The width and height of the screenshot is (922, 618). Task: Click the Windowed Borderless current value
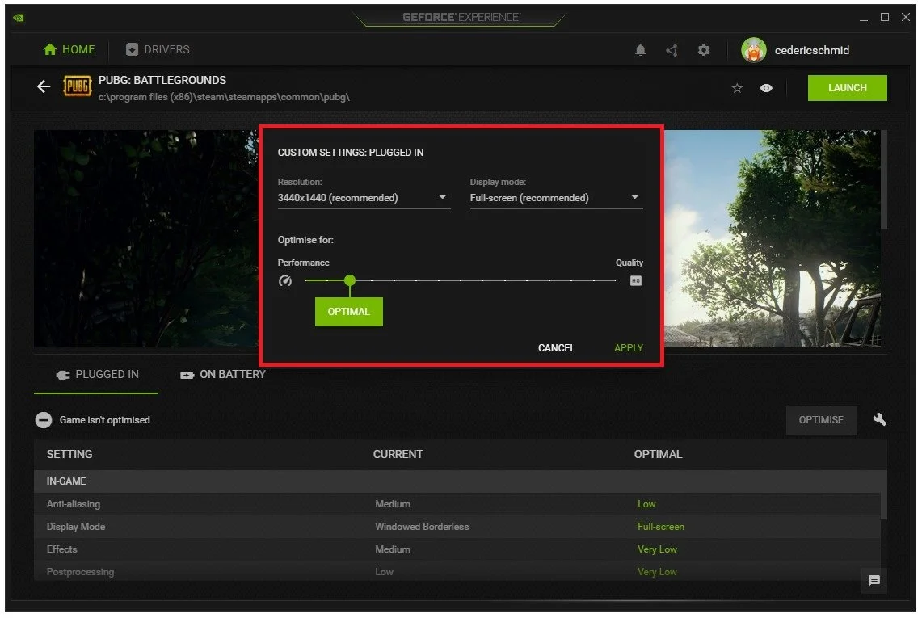click(x=422, y=527)
